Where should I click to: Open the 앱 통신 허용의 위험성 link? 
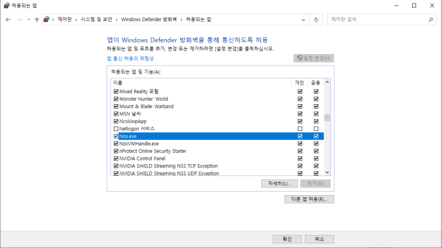click(130, 58)
